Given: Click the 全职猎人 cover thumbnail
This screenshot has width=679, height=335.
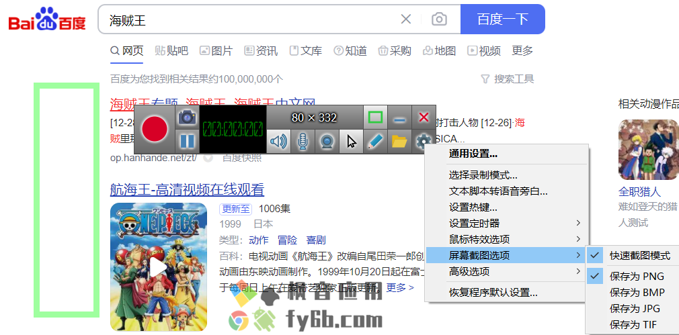Looking at the screenshot, I should pyautogui.click(x=649, y=150).
